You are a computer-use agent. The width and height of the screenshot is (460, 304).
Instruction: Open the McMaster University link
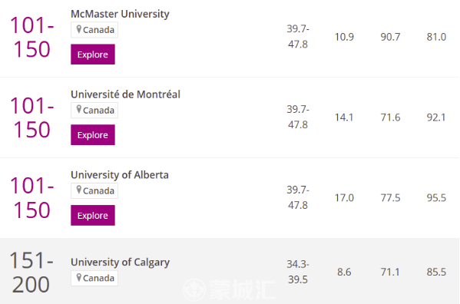120,14
